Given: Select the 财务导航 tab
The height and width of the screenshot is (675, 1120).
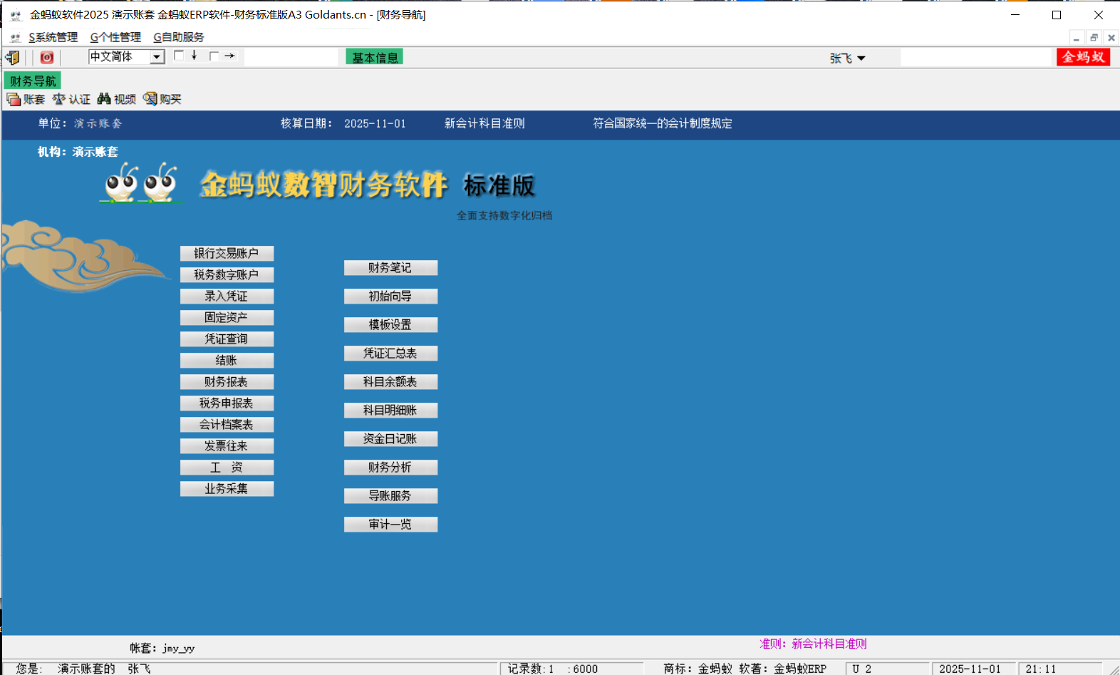Looking at the screenshot, I should [33, 81].
